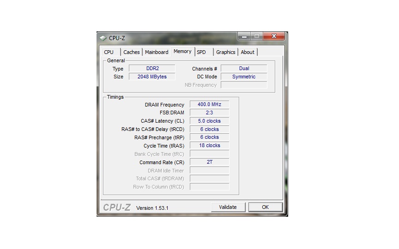Click the CPU-Z title bar icon
This screenshot has height=249, width=399.
tap(103, 38)
